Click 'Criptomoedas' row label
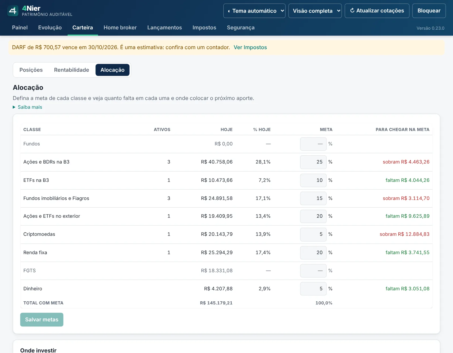This screenshot has height=353, width=453. click(39, 234)
